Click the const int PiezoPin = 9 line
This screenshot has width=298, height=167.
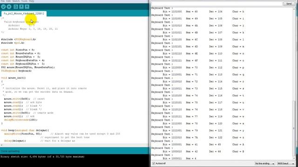pyautogui.click(x=18, y=50)
